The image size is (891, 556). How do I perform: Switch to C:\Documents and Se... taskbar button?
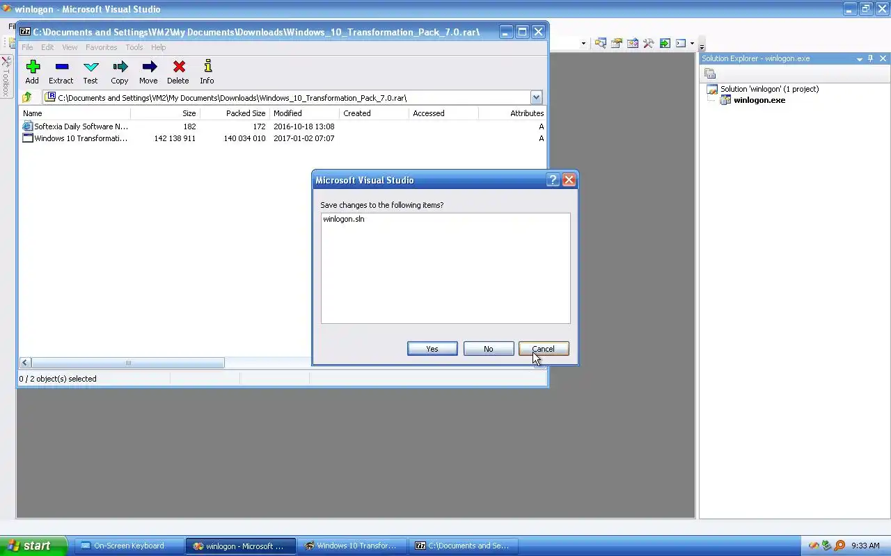(463, 546)
